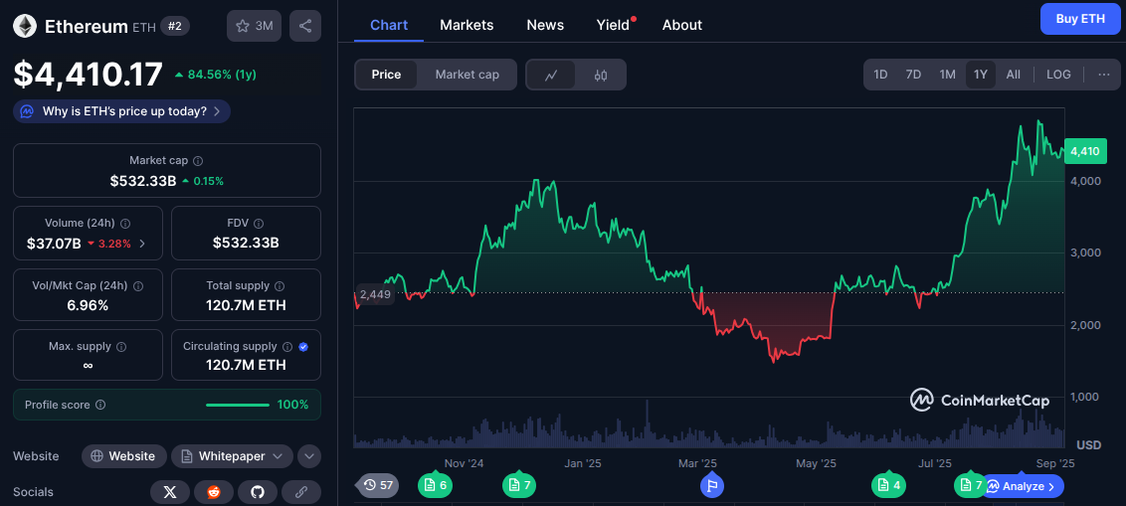1126x506 pixels.
Task: Expand Volume (24h) details arrow
Action: 142,244
